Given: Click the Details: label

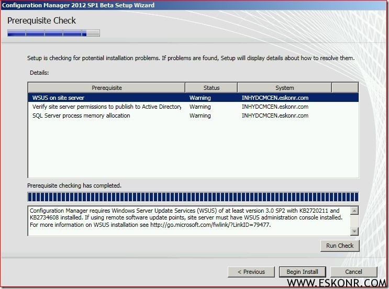Looking at the screenshot, I should tap(39, 73).
